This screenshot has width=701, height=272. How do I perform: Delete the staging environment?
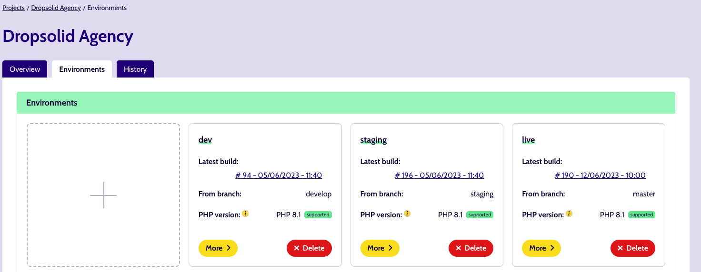471,248
